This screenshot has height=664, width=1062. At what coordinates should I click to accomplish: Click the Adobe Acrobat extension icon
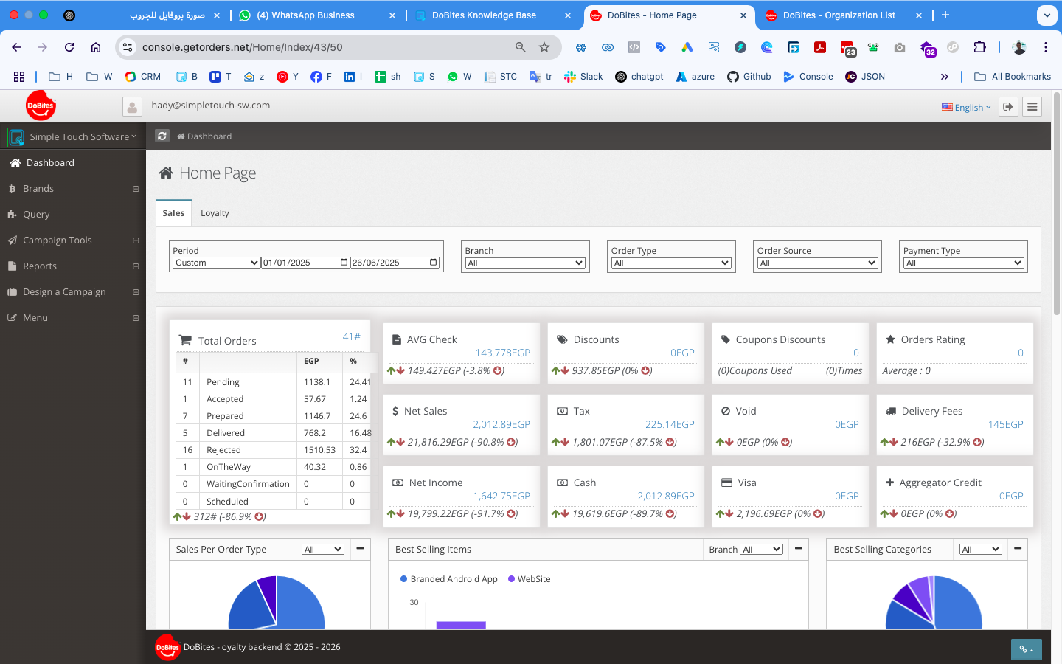[x=820, y=47]
